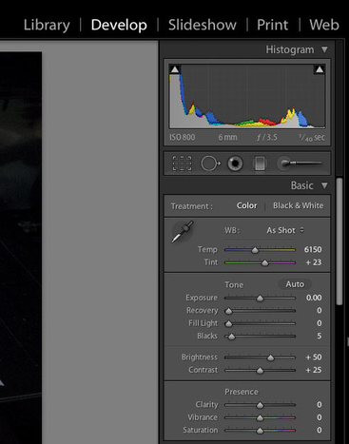Go to the Print module

[x=273, y=25]
